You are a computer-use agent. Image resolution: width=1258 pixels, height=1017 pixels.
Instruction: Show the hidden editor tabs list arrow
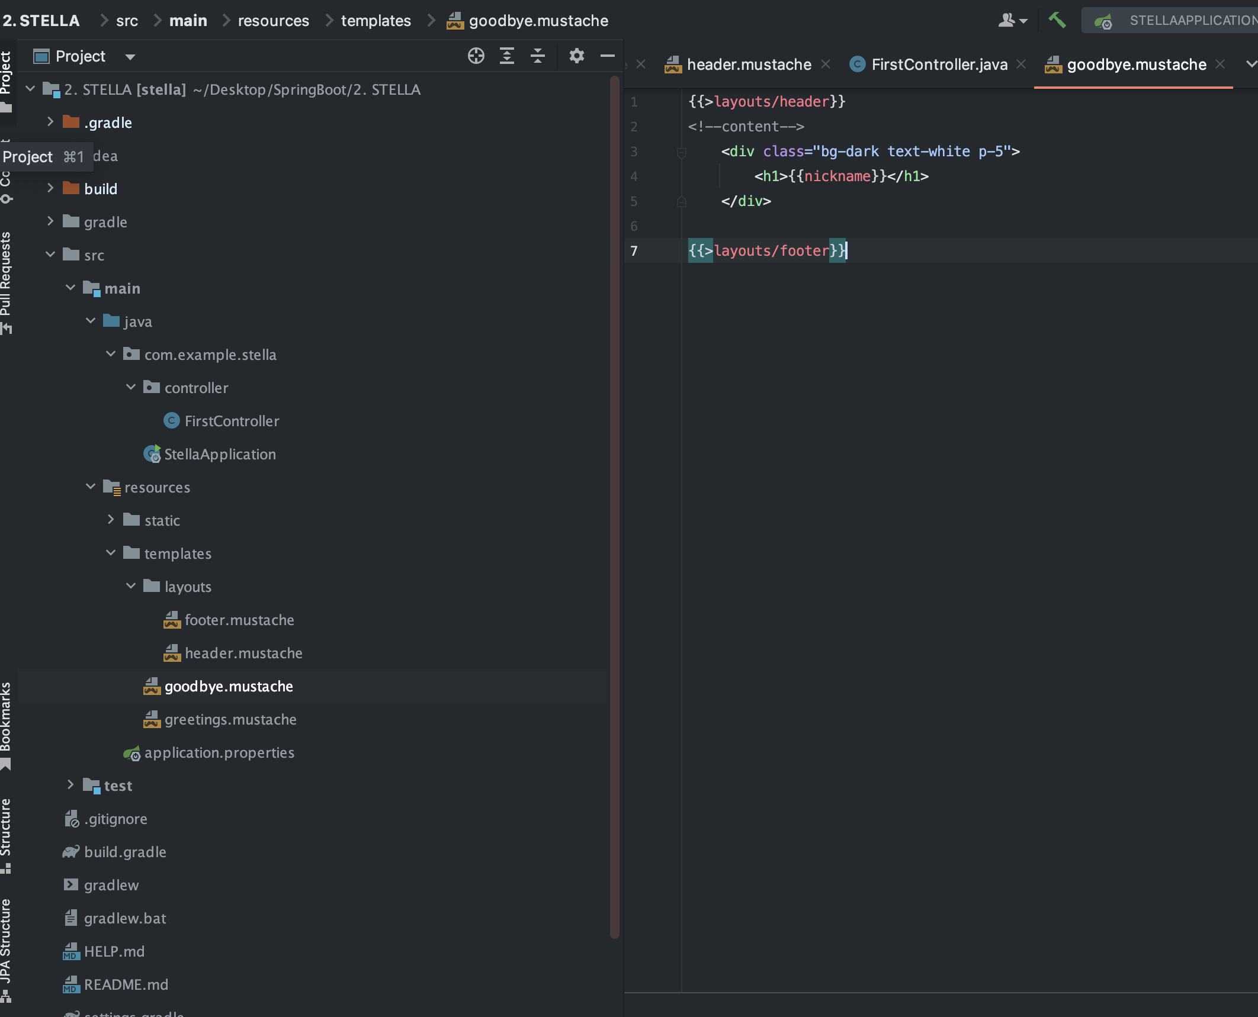click(x=1250, y=64)
